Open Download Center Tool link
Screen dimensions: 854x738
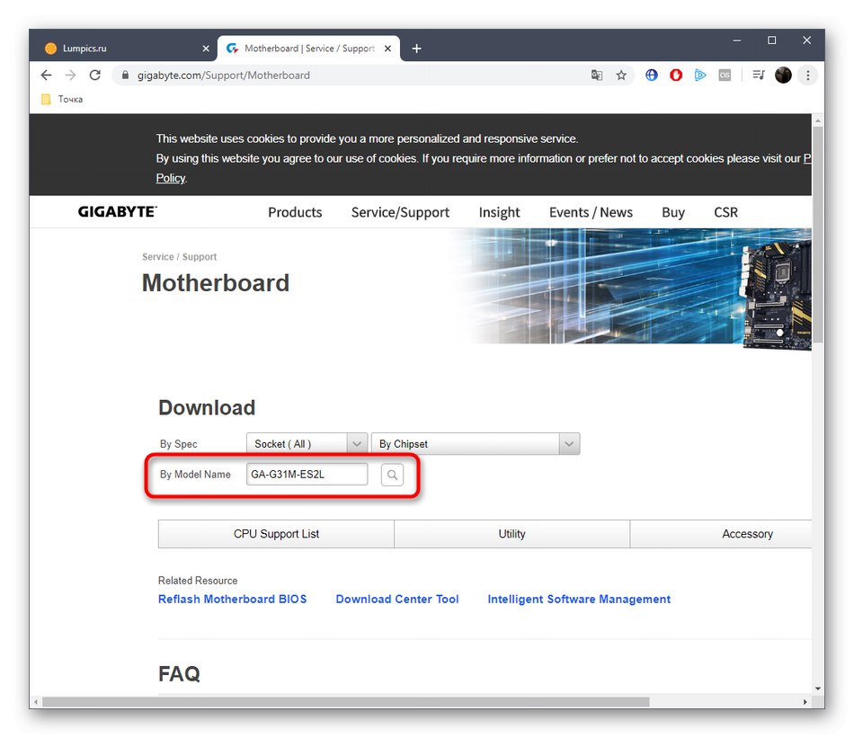(x=397, y=599)
